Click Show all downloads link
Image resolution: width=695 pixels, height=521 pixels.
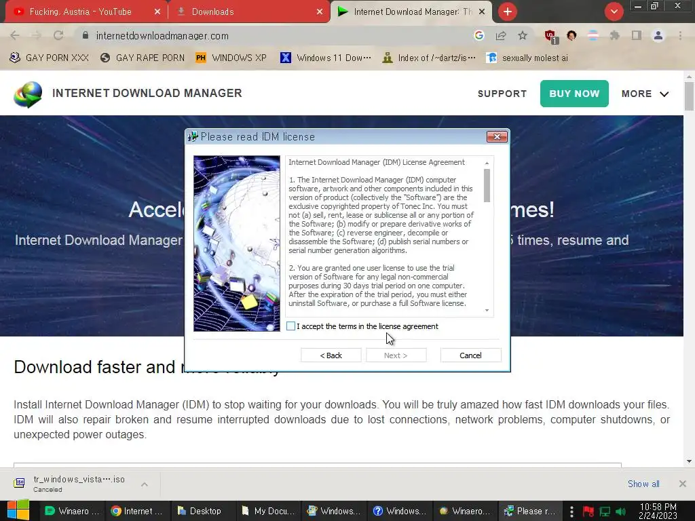point(643,484)
